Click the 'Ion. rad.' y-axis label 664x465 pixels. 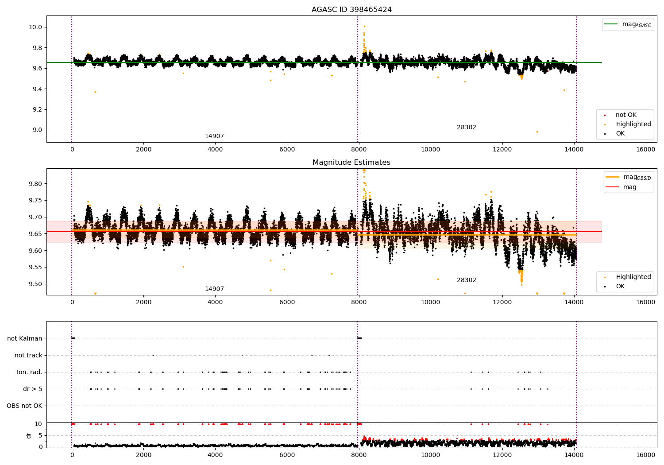[30, 372]
